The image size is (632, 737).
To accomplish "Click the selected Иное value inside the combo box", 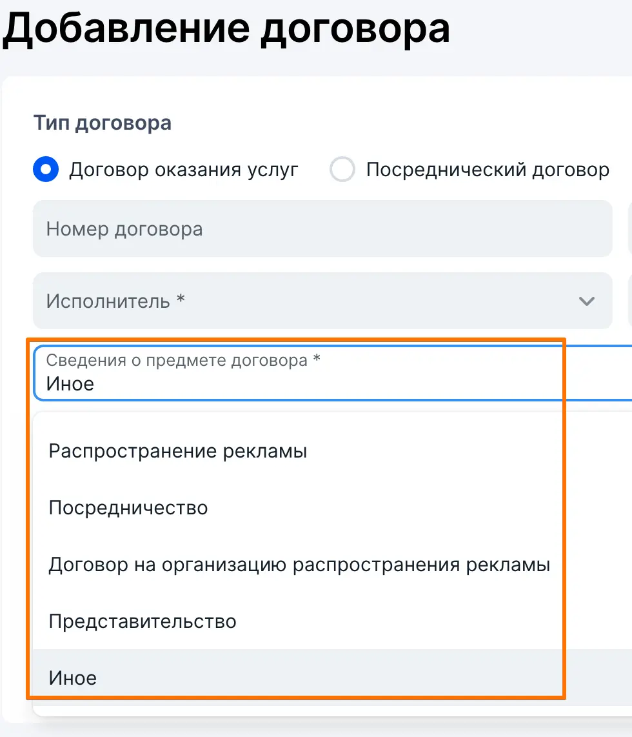I will [x=70, y=384].
